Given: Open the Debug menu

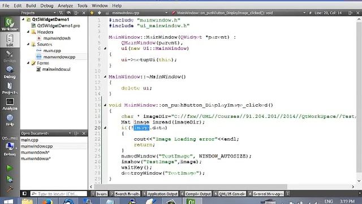Looking at the screenshot, I should point(47,6).
